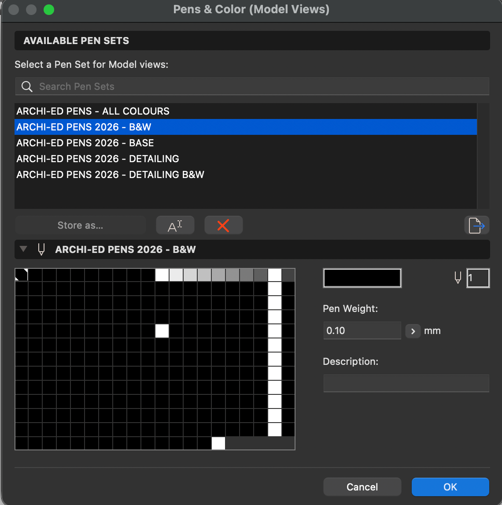The image size is (502, 505).
Task: Click the pen icon beside the pen number field
Action: click(x=458, y=278)
